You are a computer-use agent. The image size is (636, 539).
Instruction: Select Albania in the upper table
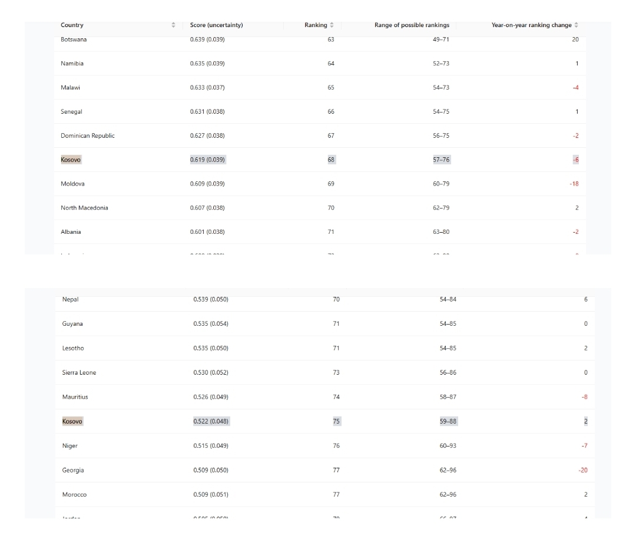coord(71,232)
